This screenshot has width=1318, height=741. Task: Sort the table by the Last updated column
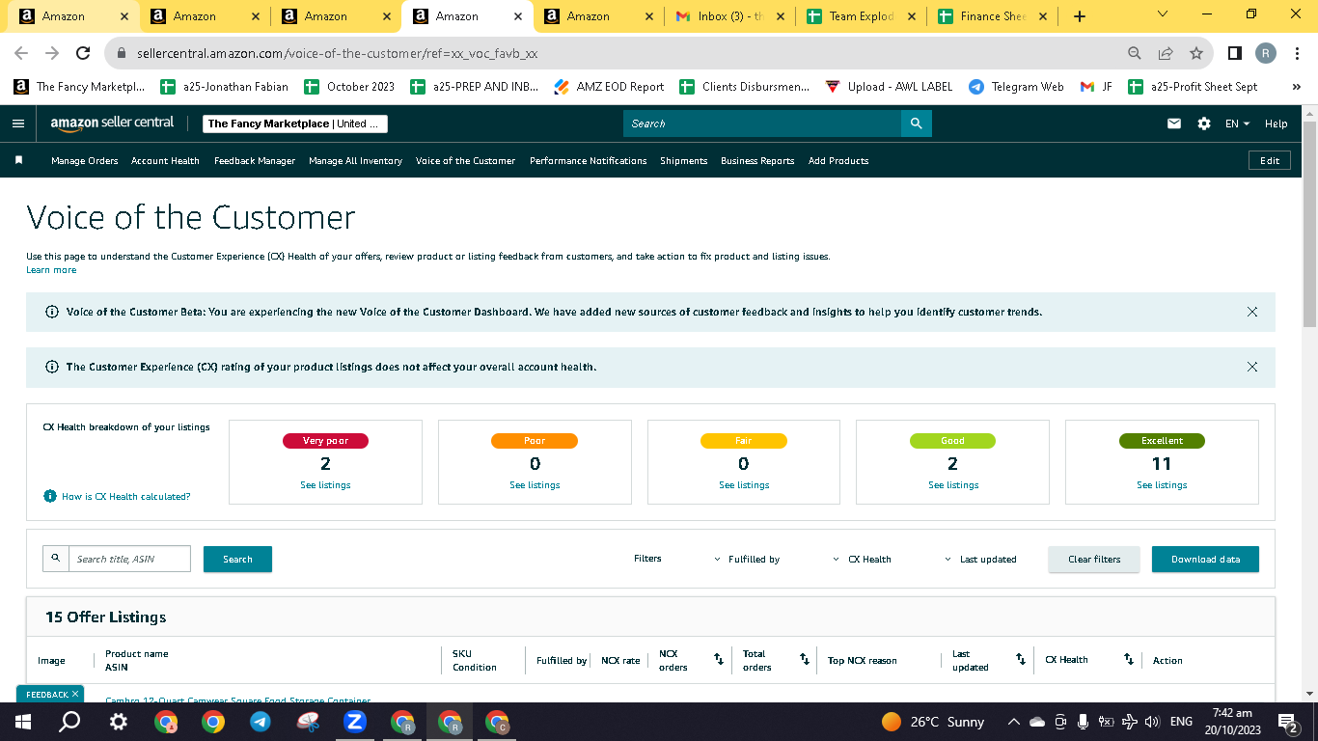pyautogui.click(x=1021, y=659)
